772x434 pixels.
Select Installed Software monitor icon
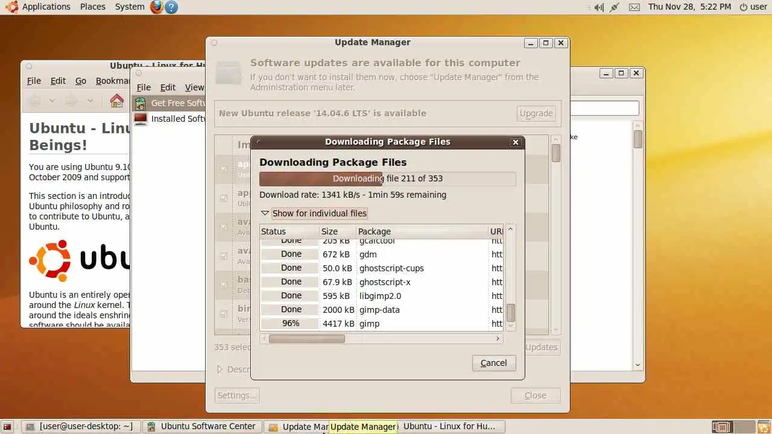coord(140,119)
